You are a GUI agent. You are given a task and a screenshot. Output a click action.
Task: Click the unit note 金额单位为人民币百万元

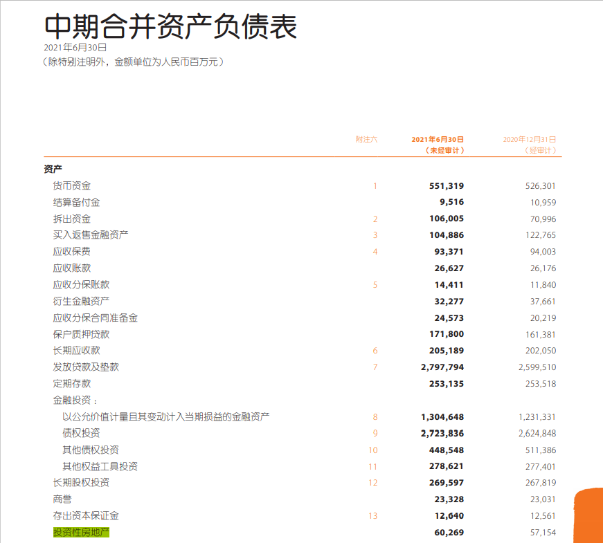point(166,62)
